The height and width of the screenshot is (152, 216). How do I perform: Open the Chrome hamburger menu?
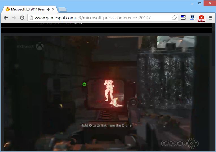210,18
